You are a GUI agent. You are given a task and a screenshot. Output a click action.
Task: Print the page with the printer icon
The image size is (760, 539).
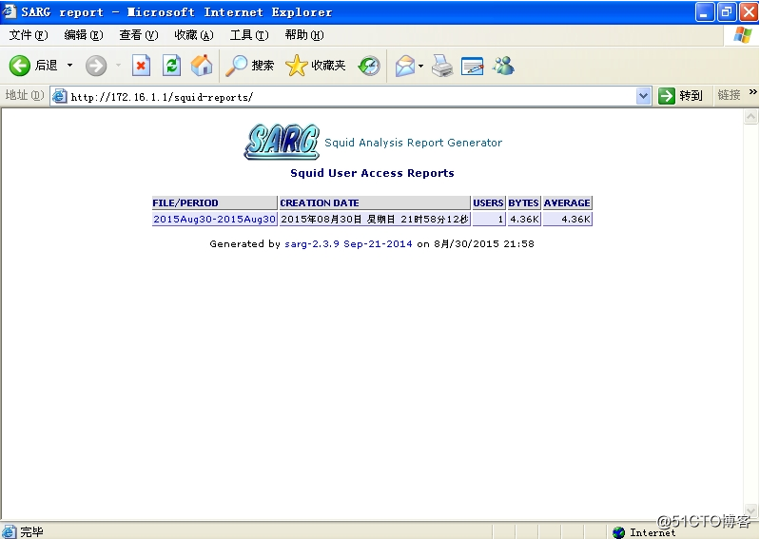(x=442, y=66)
